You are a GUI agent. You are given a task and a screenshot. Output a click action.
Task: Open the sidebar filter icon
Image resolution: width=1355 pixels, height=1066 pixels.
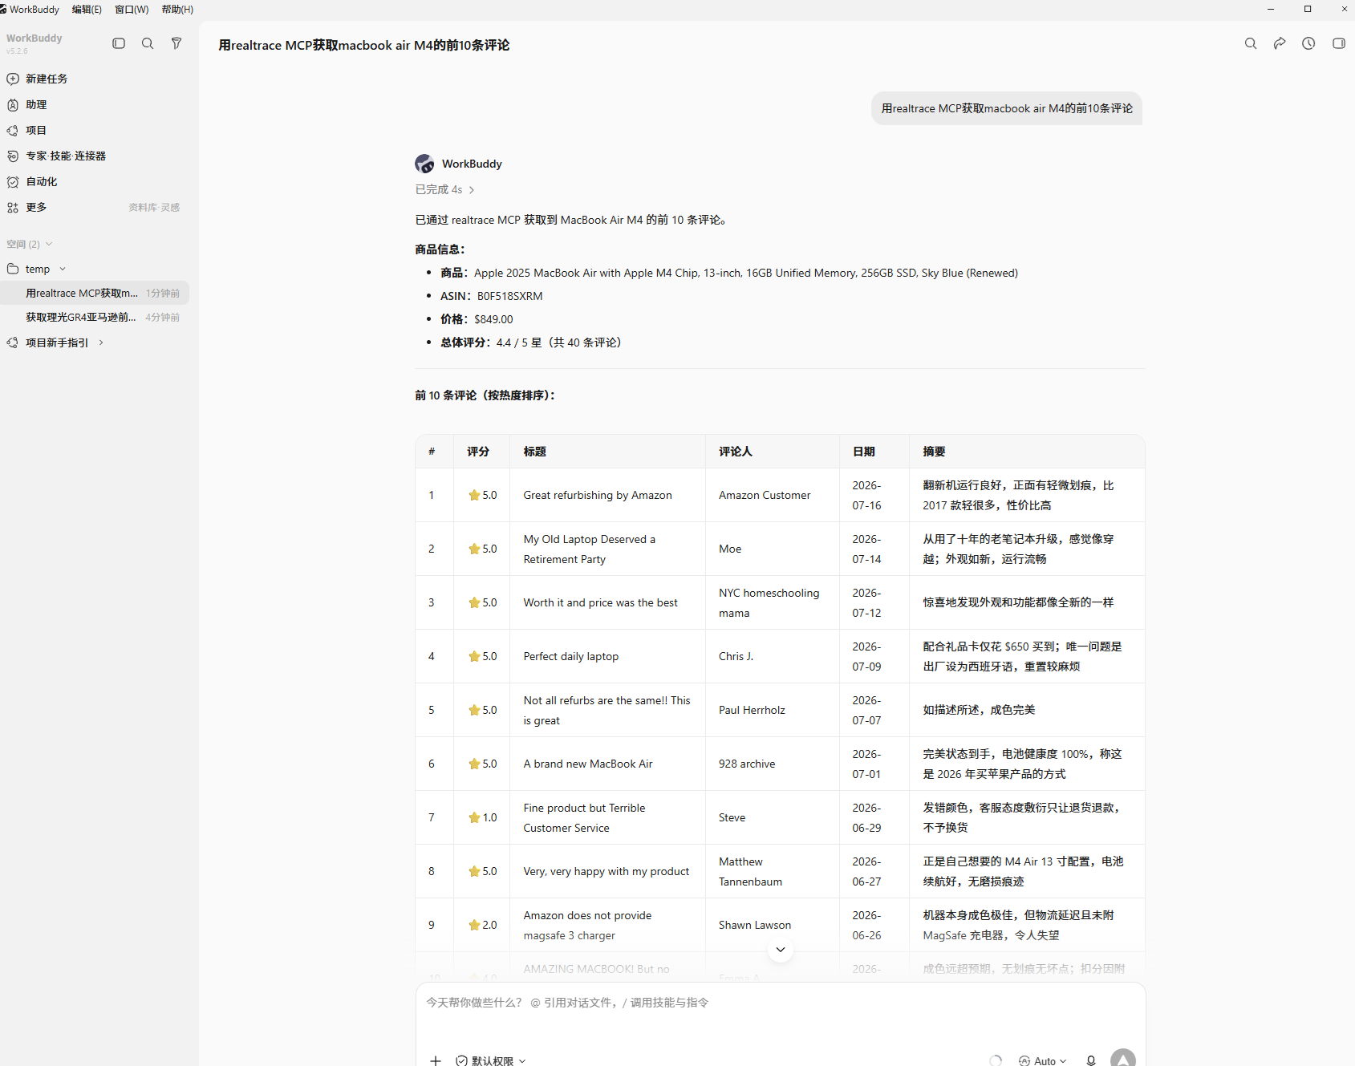176,43
